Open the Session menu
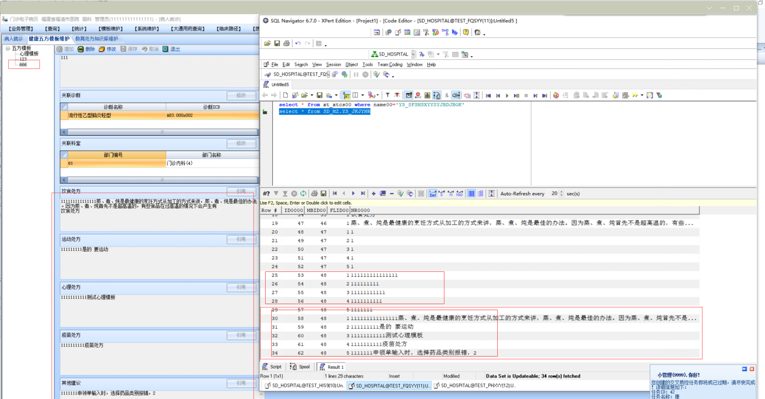765x399 pixels. [333, 64]
